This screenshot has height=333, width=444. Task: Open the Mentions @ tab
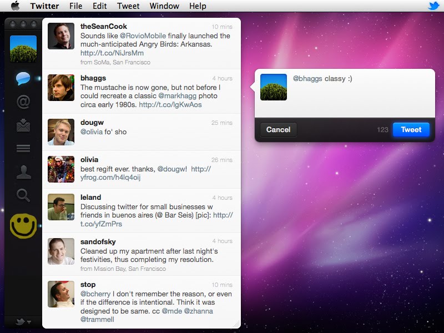[23, 102]
